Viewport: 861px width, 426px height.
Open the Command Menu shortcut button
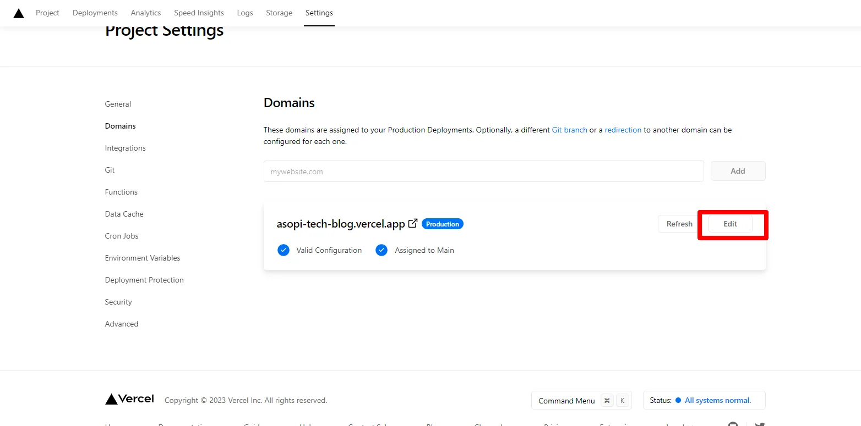point(581,401)
